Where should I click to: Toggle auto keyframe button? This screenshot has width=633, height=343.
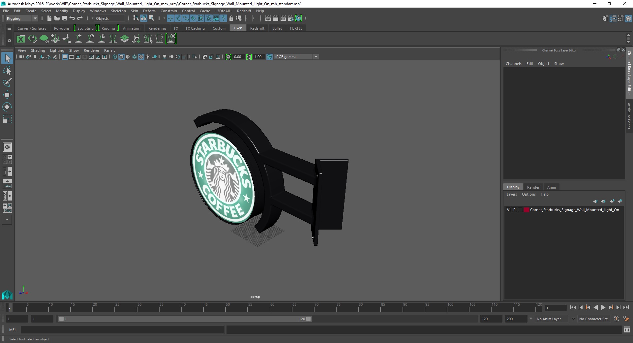tap(617, 319)
